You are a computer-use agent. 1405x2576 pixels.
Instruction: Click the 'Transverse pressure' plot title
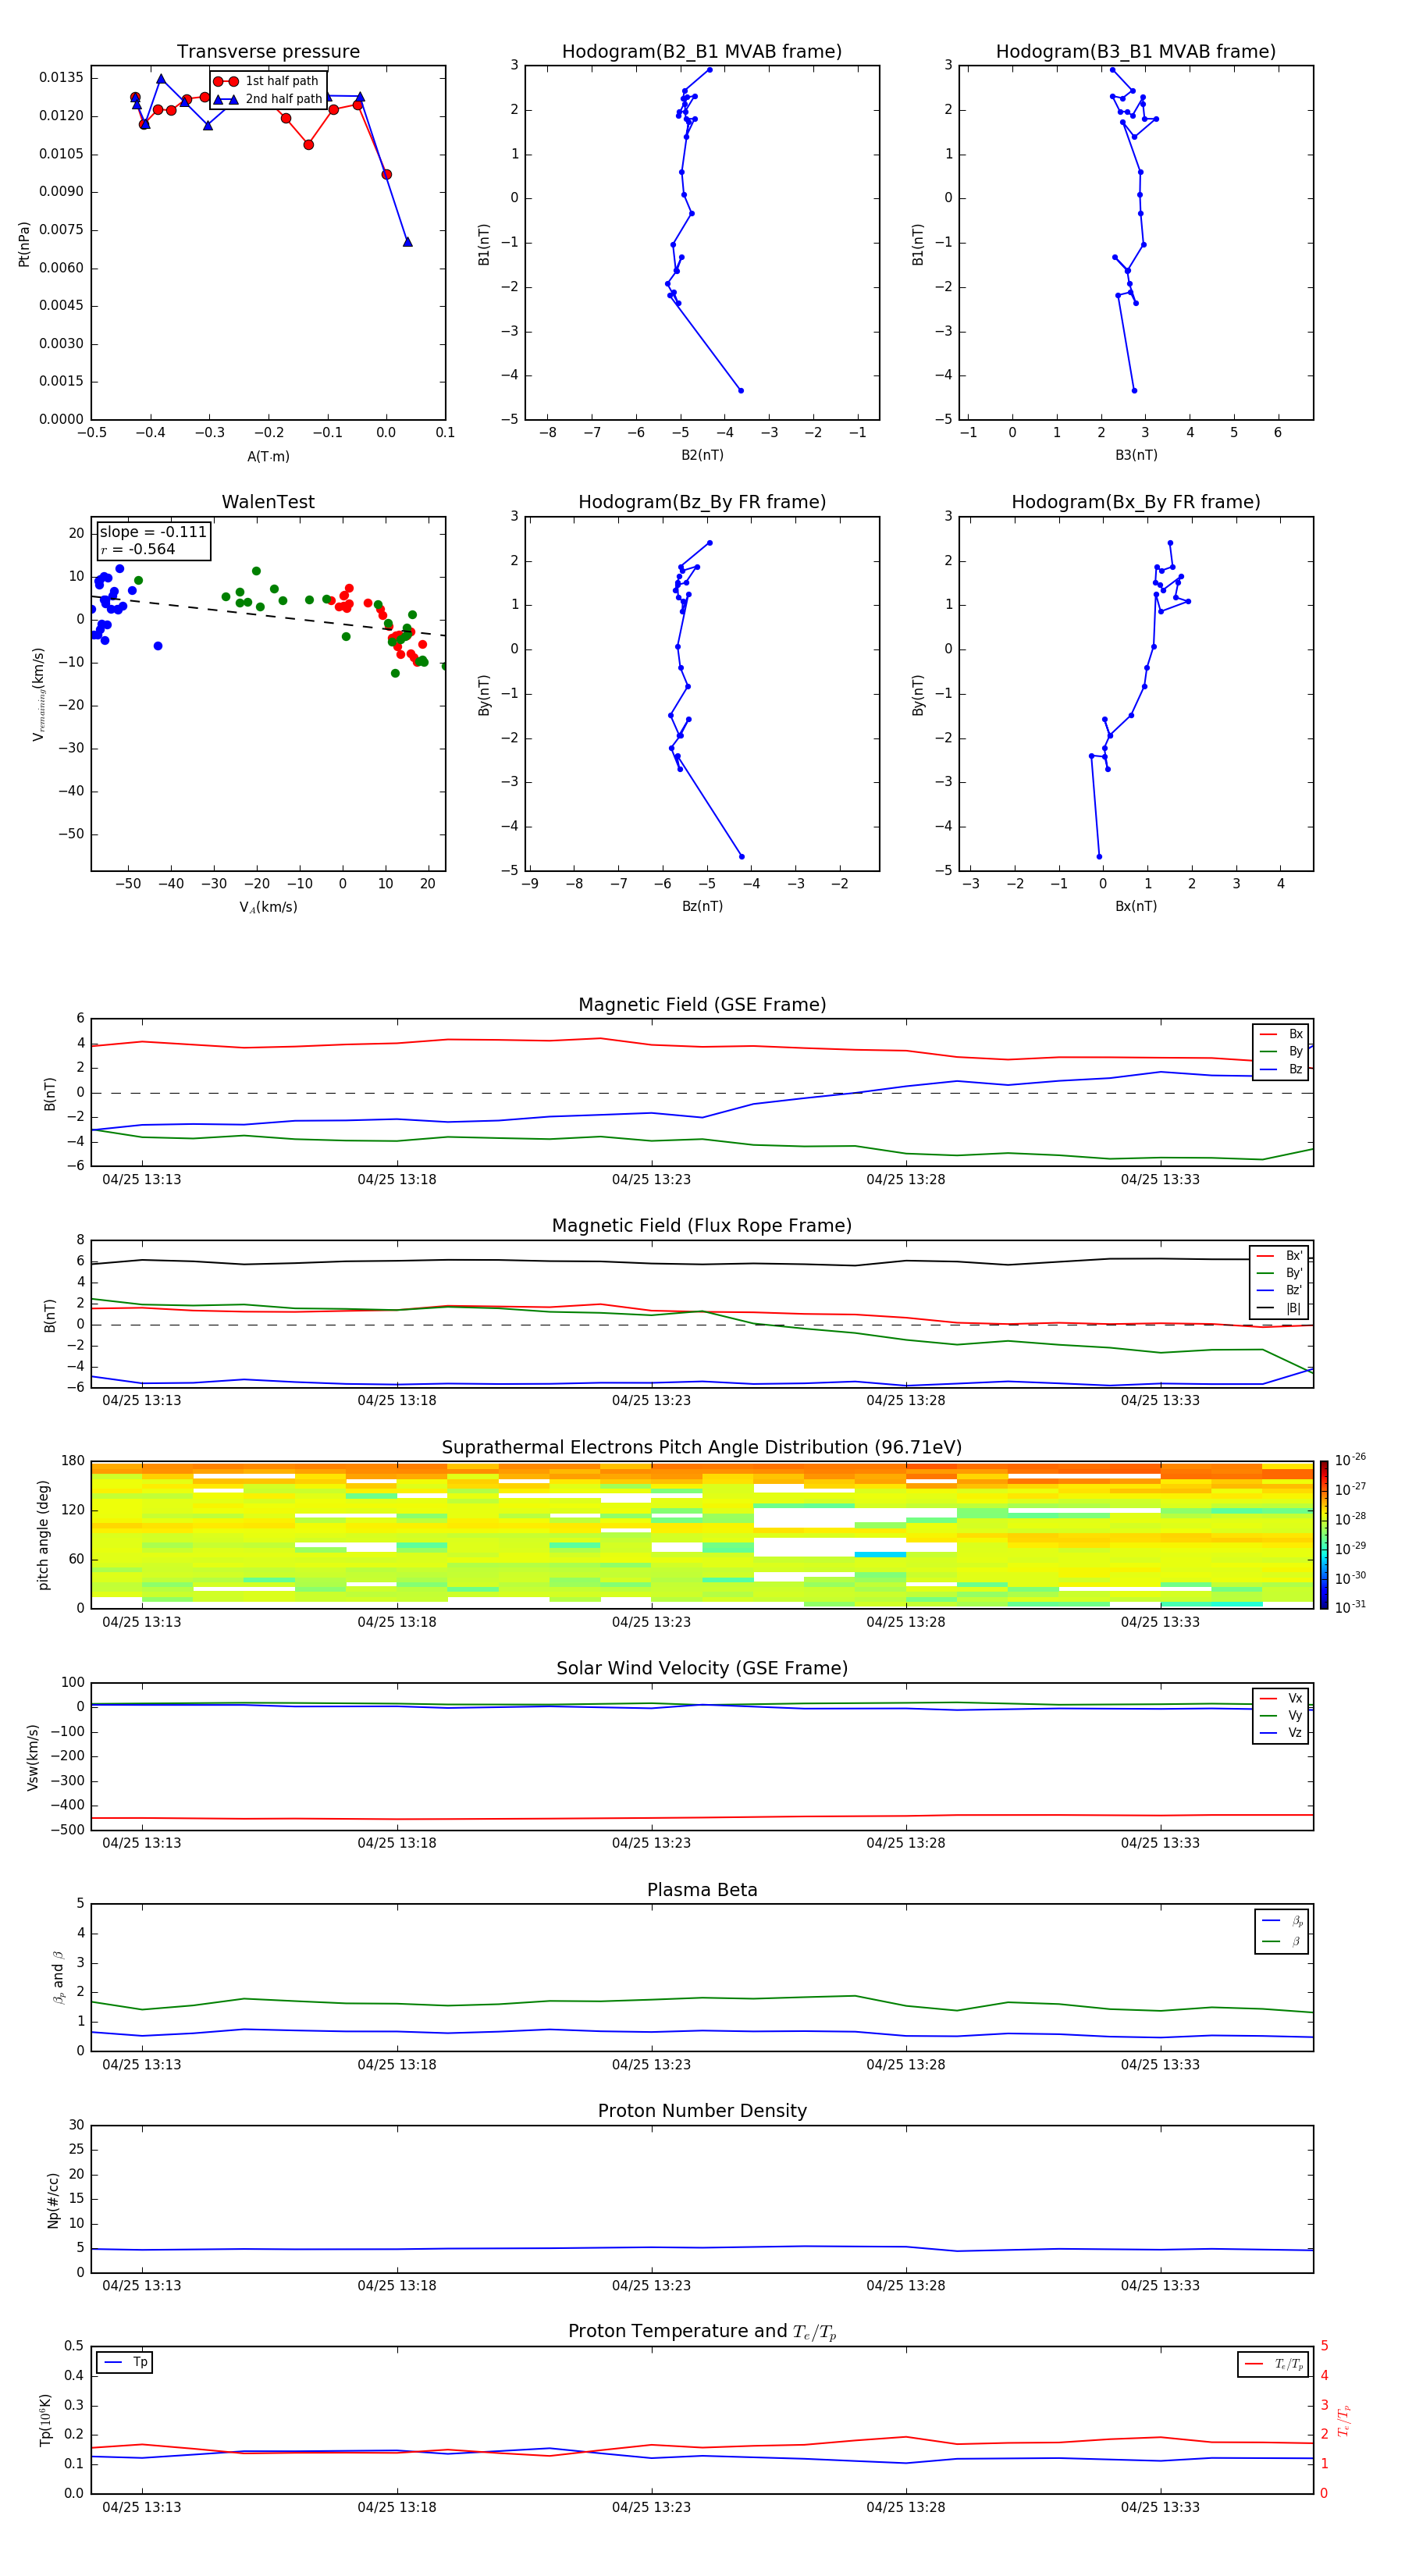(x=268, y=52)
